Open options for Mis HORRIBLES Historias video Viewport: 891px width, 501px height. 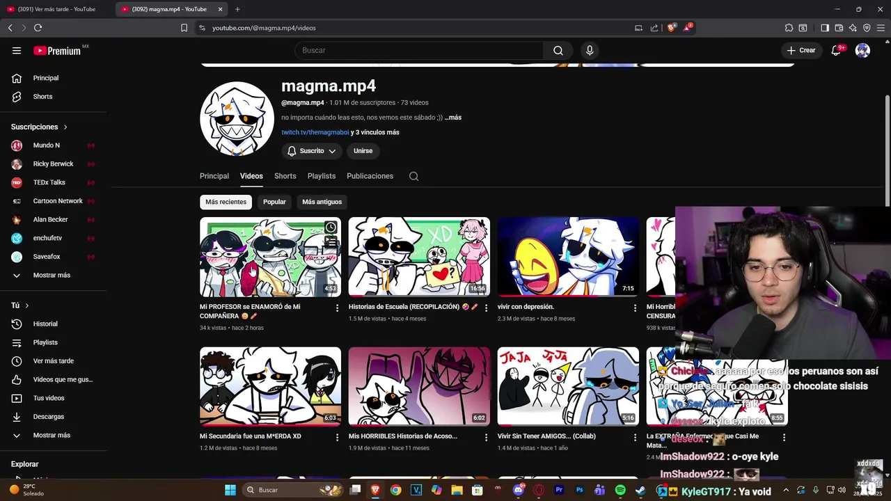486,437
